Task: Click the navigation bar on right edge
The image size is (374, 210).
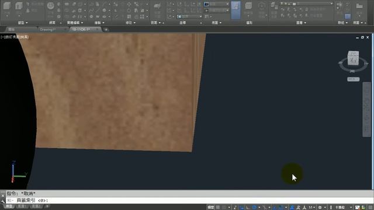Action: pyautogui.click(x=366, y=109)
